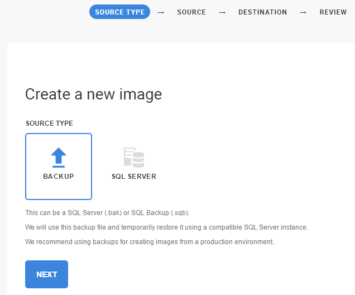Screen dimensions: 355x295
Task: Choose the SQL Server source type option
Action: 134,166
